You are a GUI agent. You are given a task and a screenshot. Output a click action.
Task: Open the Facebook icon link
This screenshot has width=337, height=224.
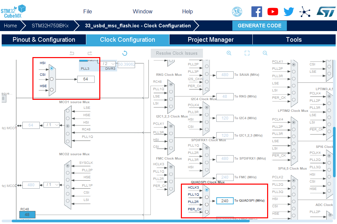pyautogui.click(x=257, y=12)
